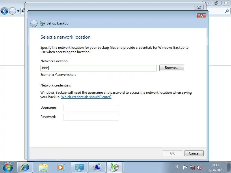Click search magnifier in background window
Viewport: 231px width, 173px height.
(x=227, y=11)
